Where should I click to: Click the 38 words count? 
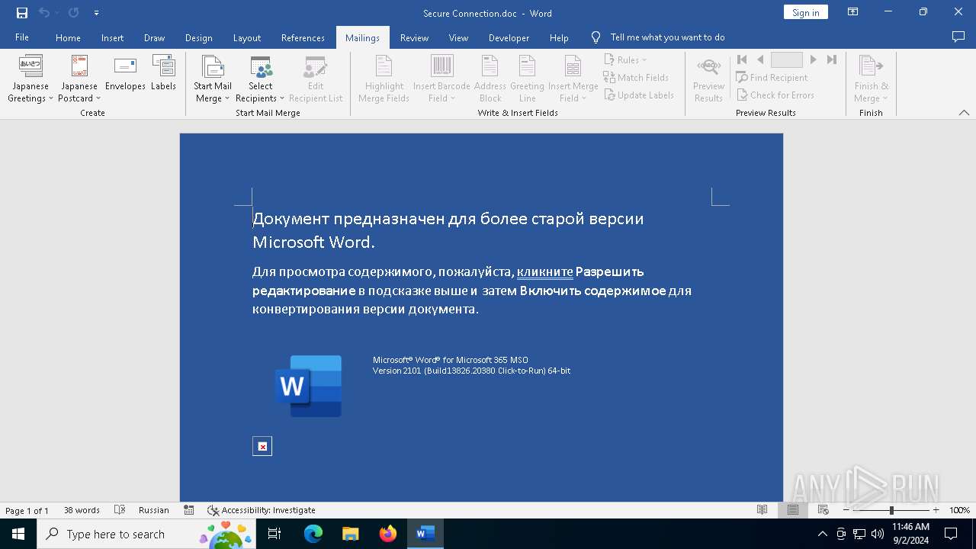[x=82, y=510]
